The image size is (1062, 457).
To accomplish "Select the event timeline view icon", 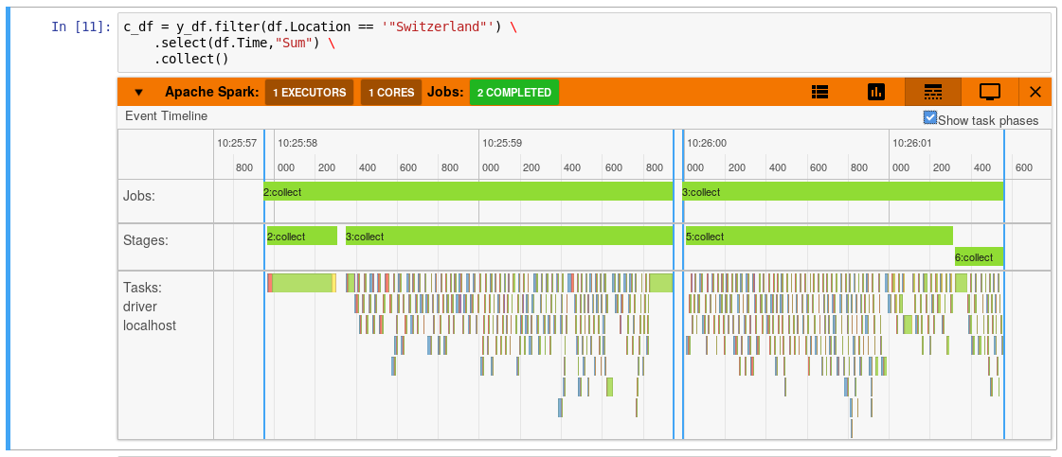I will (933, 92).
